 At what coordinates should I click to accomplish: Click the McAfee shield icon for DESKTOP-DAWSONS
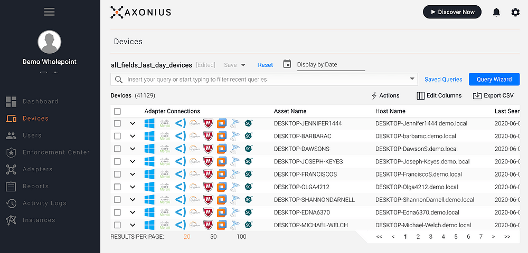208,149
